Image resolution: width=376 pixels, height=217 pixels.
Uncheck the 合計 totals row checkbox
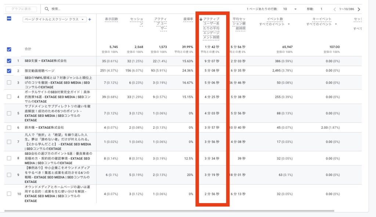point(9,49)
